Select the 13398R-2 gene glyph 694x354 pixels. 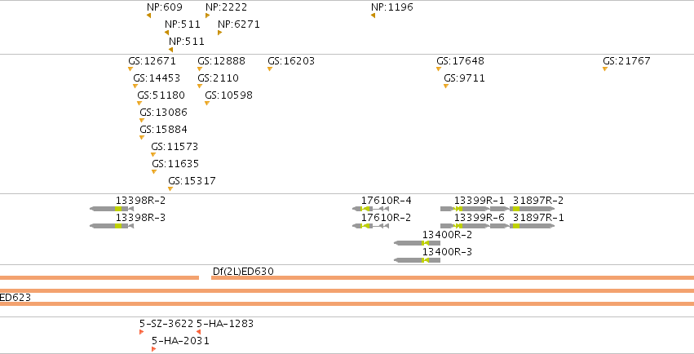112,209
